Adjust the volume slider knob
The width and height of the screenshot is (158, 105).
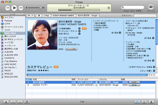tap(40, 8)
